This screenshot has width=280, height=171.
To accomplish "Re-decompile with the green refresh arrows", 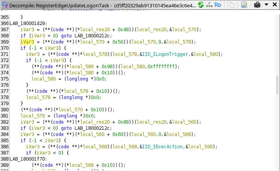I will click(201, 5).
